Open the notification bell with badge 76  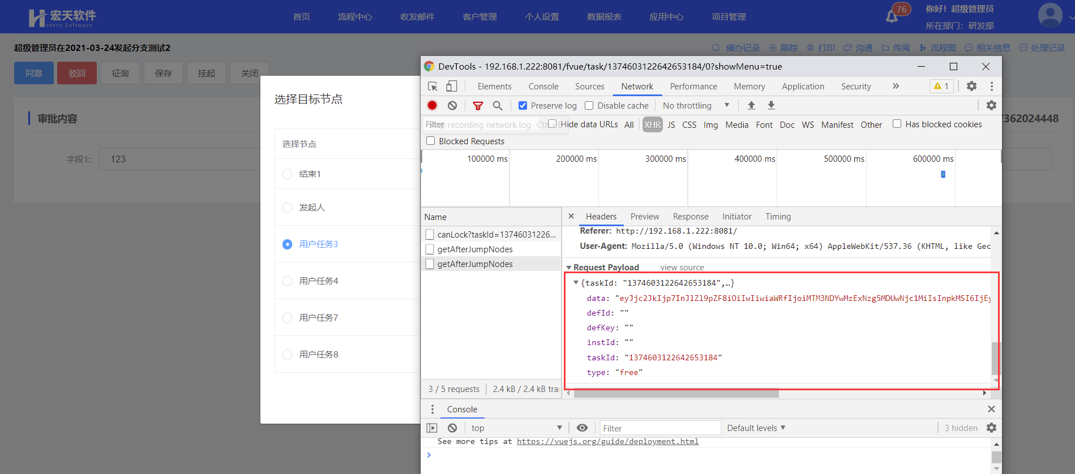click(892, 16)
